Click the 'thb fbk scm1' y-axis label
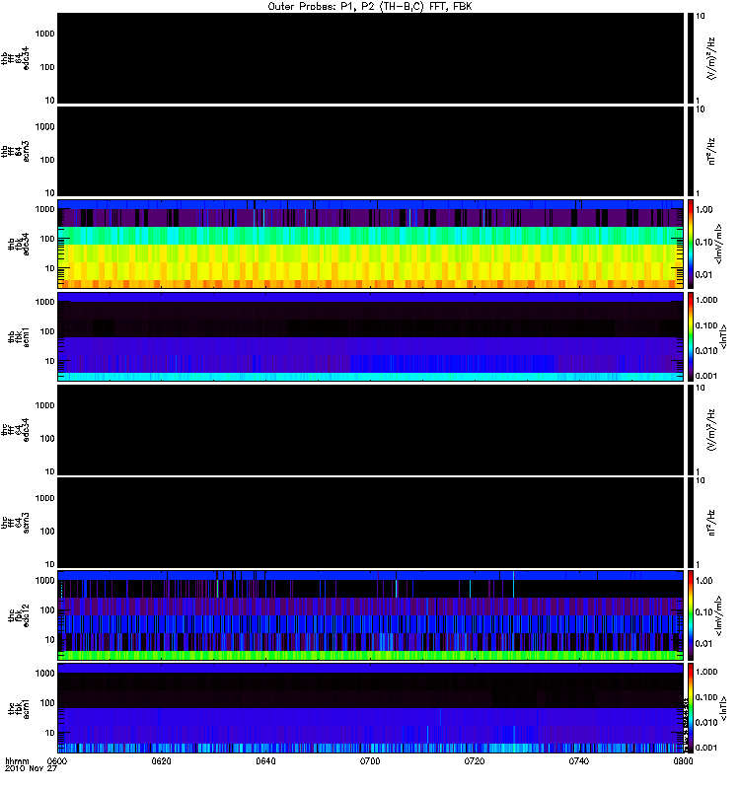740x789 pixels. [19, 336]
